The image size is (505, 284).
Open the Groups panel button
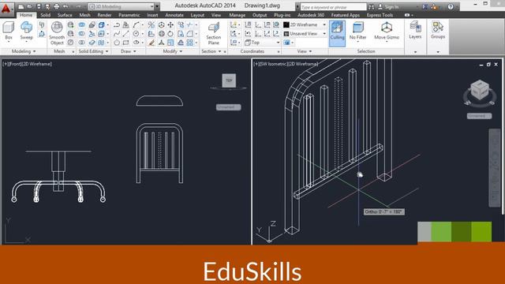[x=438, y=31]
